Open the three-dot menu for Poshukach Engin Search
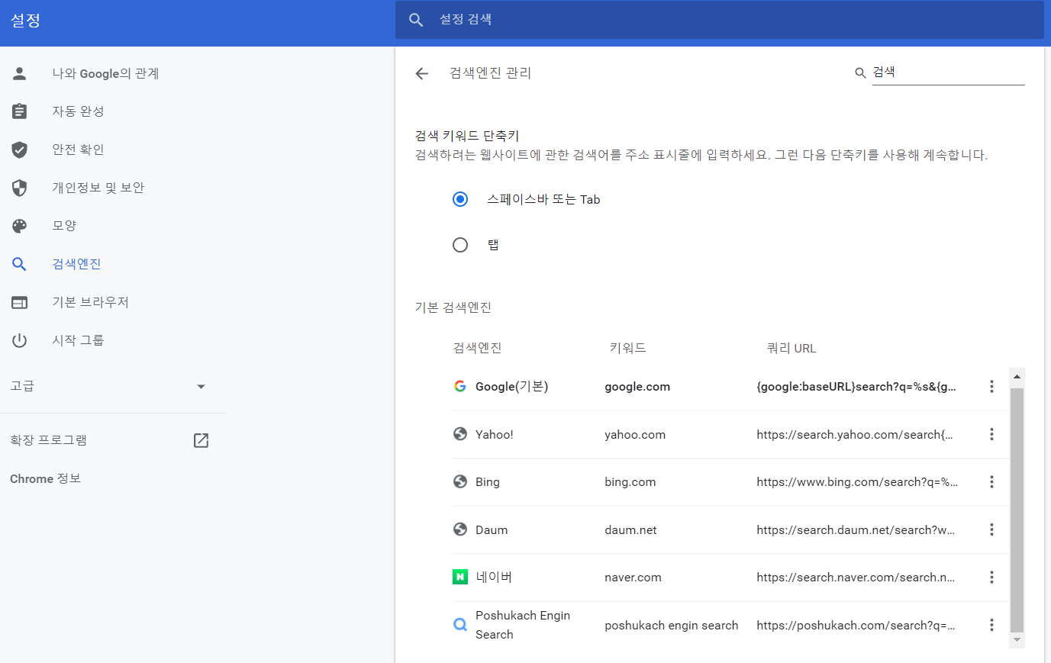 tap(991, 625)
